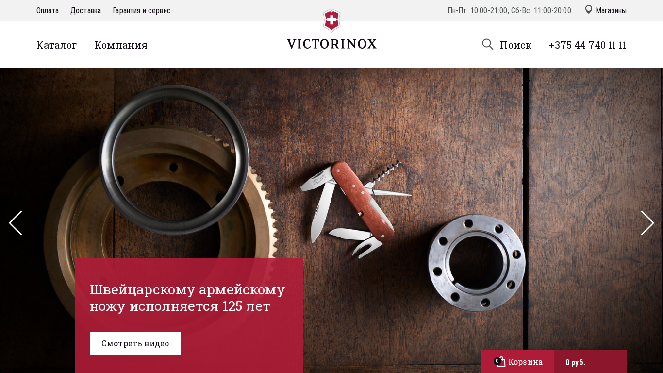Click the magnifying glass search icon
The width and height of the screenshot is (663, 373).
point(488,44)
